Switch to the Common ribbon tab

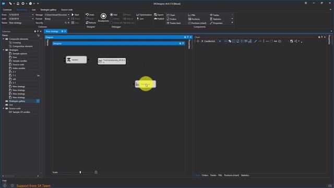coord(7,9)
